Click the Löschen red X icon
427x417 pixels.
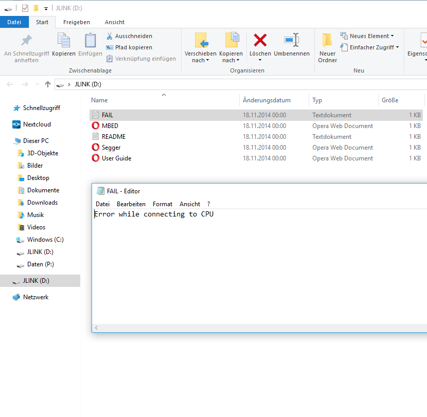260,40
